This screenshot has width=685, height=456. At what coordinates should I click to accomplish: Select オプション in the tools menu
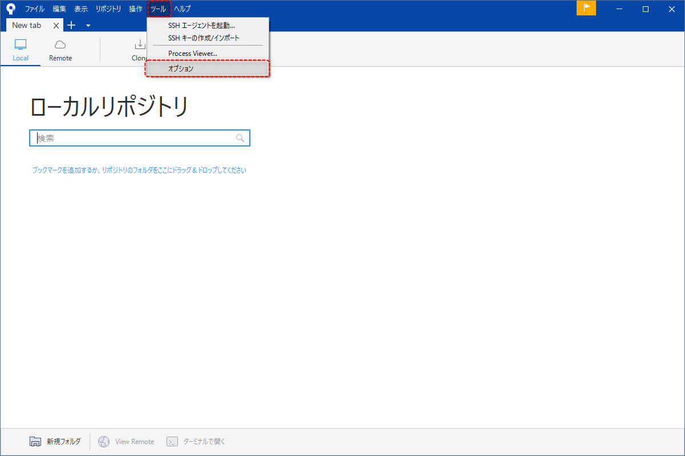click(x=208, y=68)
